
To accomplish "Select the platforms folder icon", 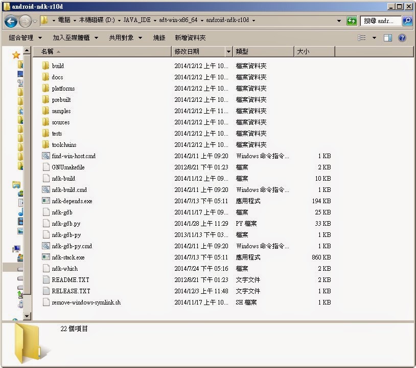I will 45,88.
